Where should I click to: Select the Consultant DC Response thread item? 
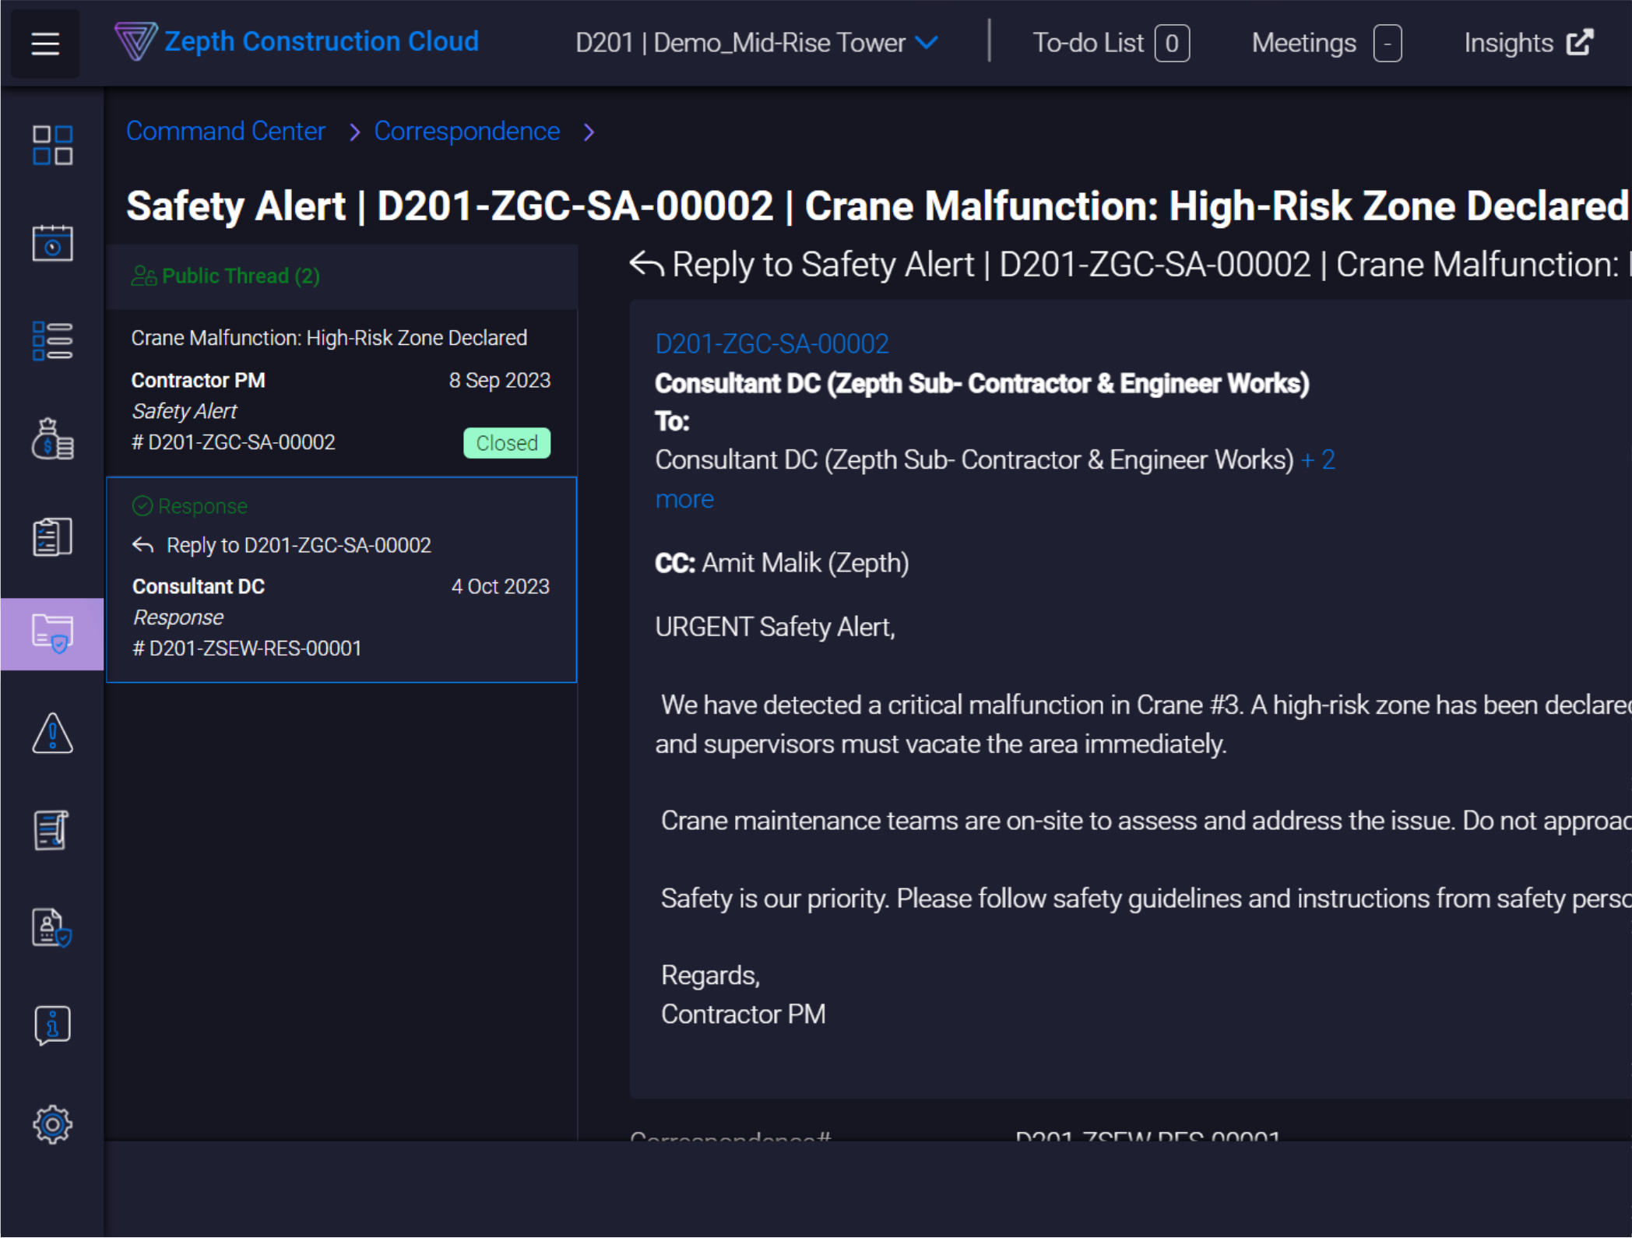click(x=341, y=580)
